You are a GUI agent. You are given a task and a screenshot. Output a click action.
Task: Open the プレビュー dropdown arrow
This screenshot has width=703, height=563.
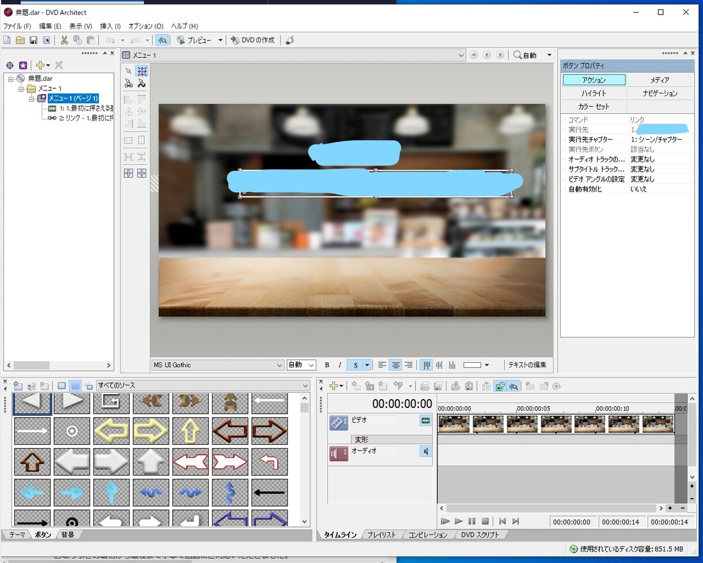(x=220, y=40)
